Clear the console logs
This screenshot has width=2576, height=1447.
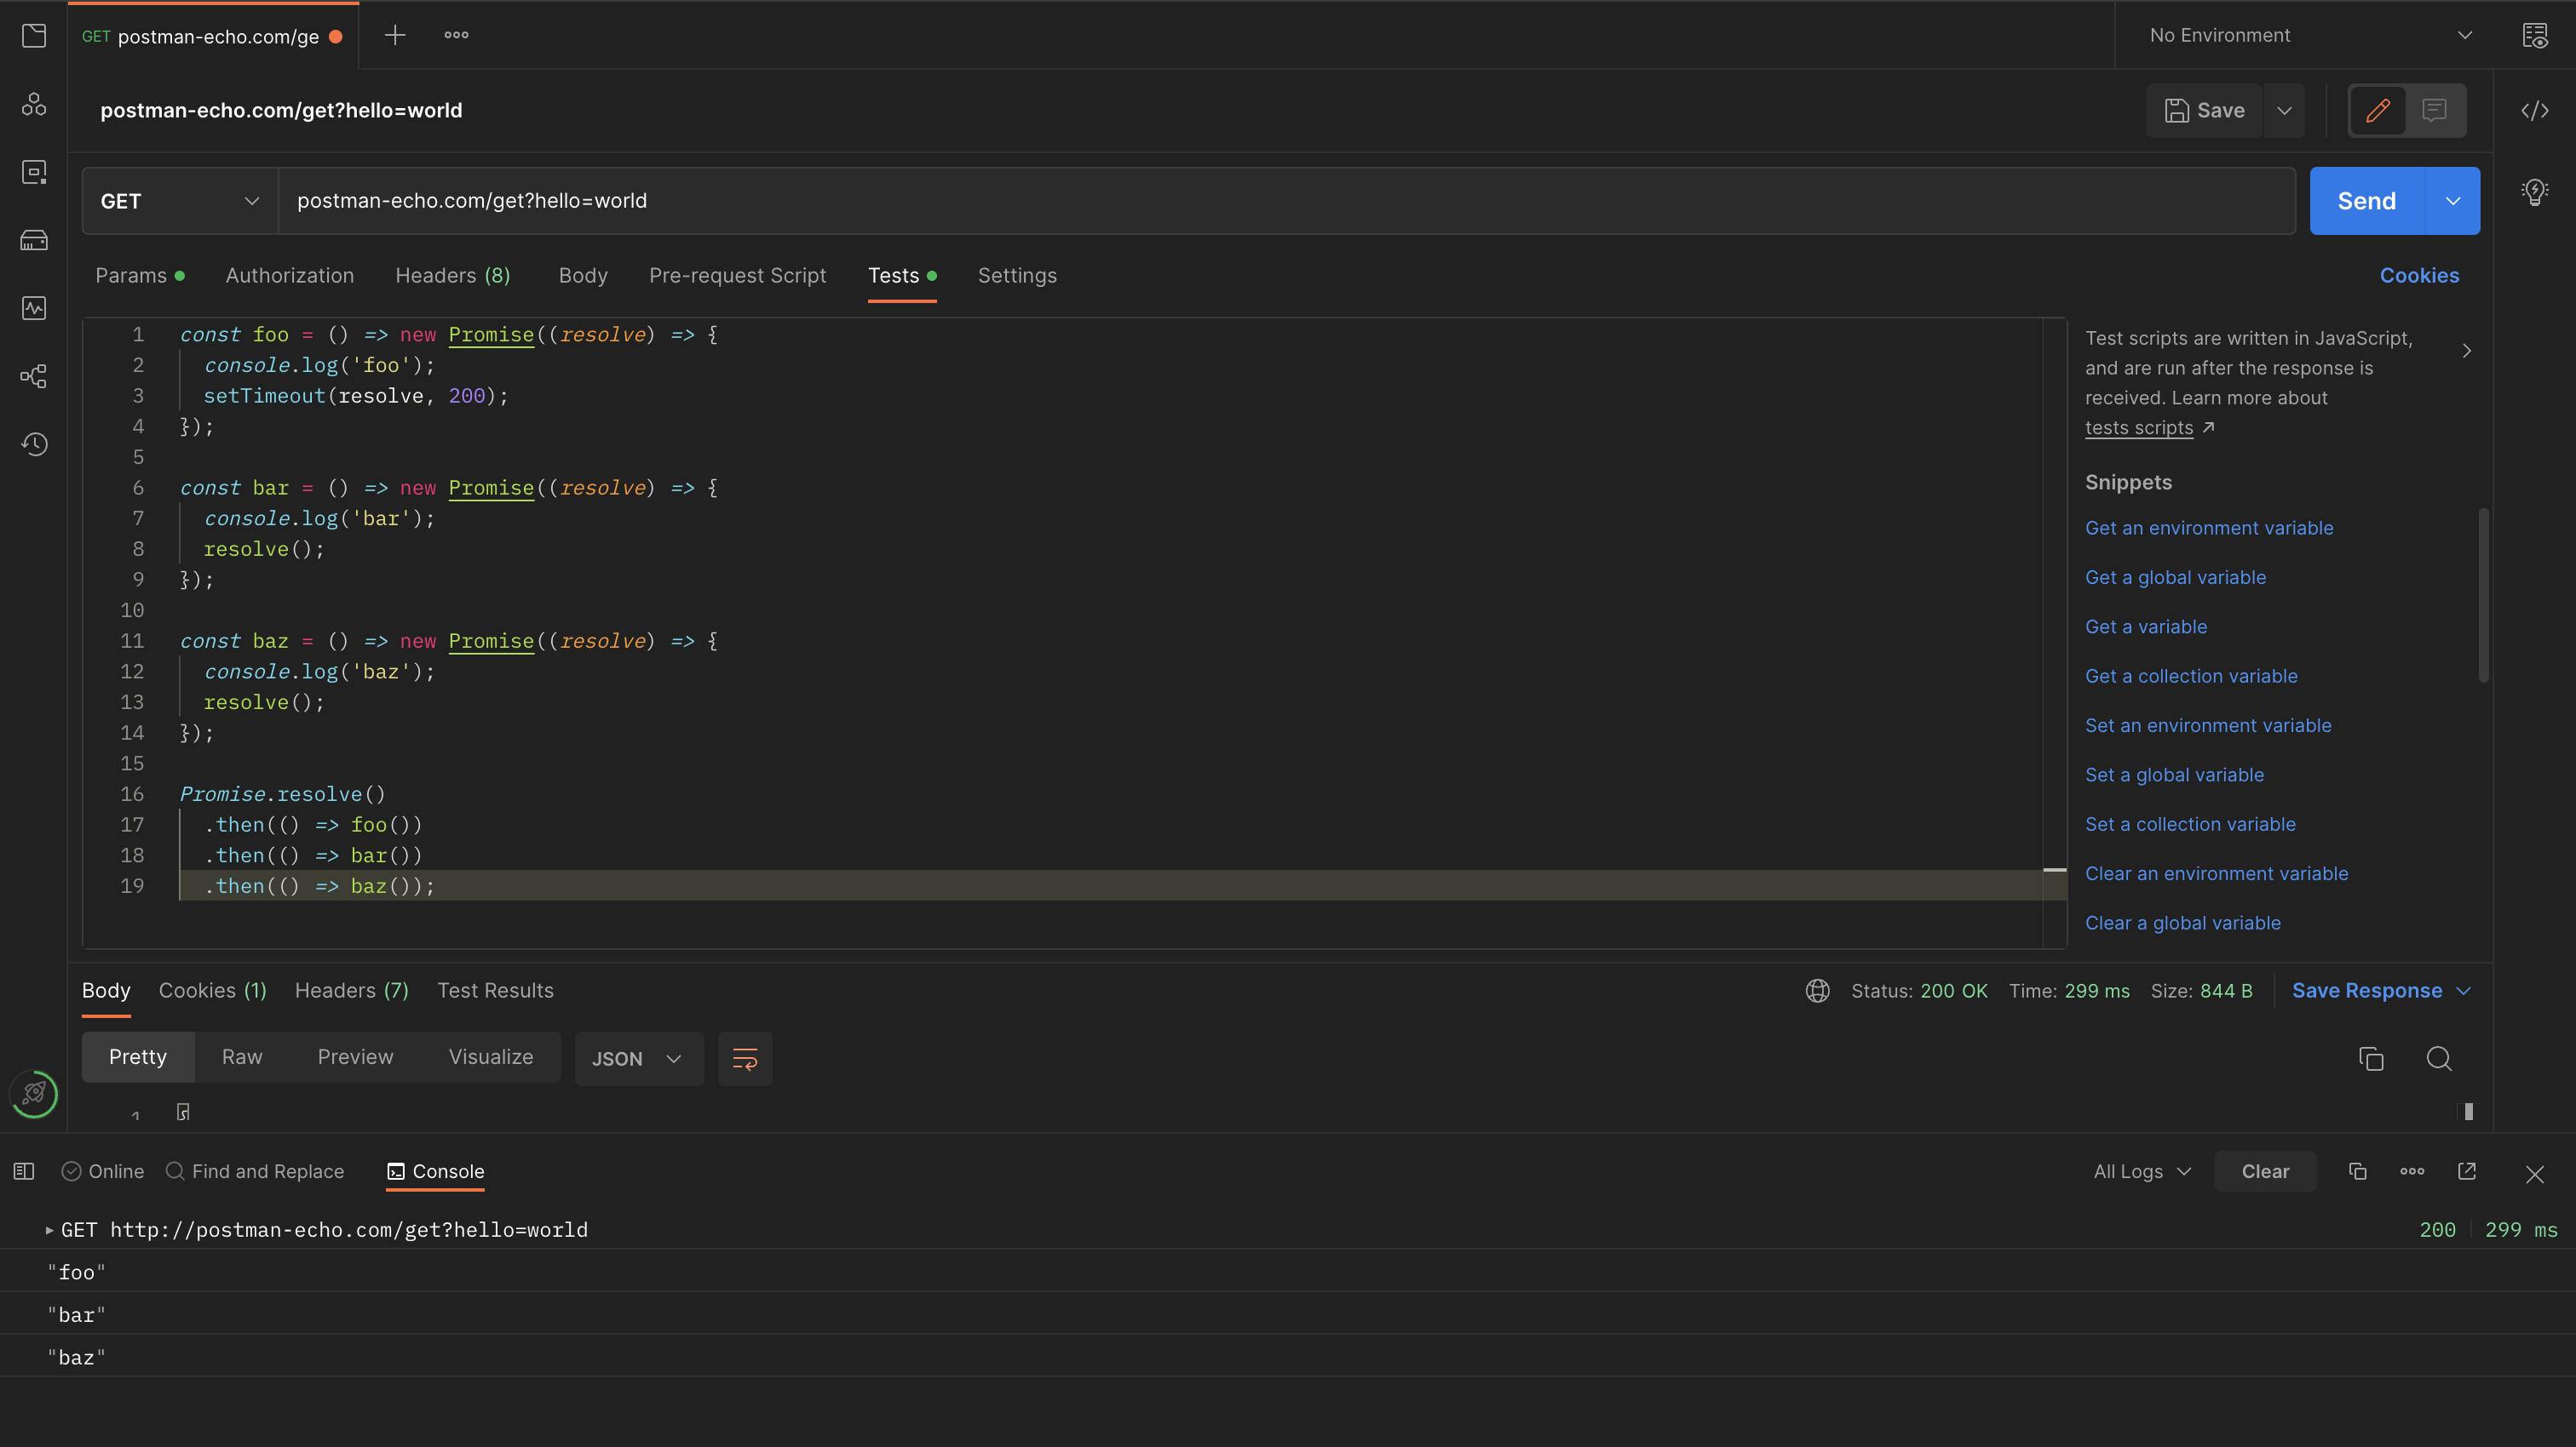click(x=2265, y=1170)
